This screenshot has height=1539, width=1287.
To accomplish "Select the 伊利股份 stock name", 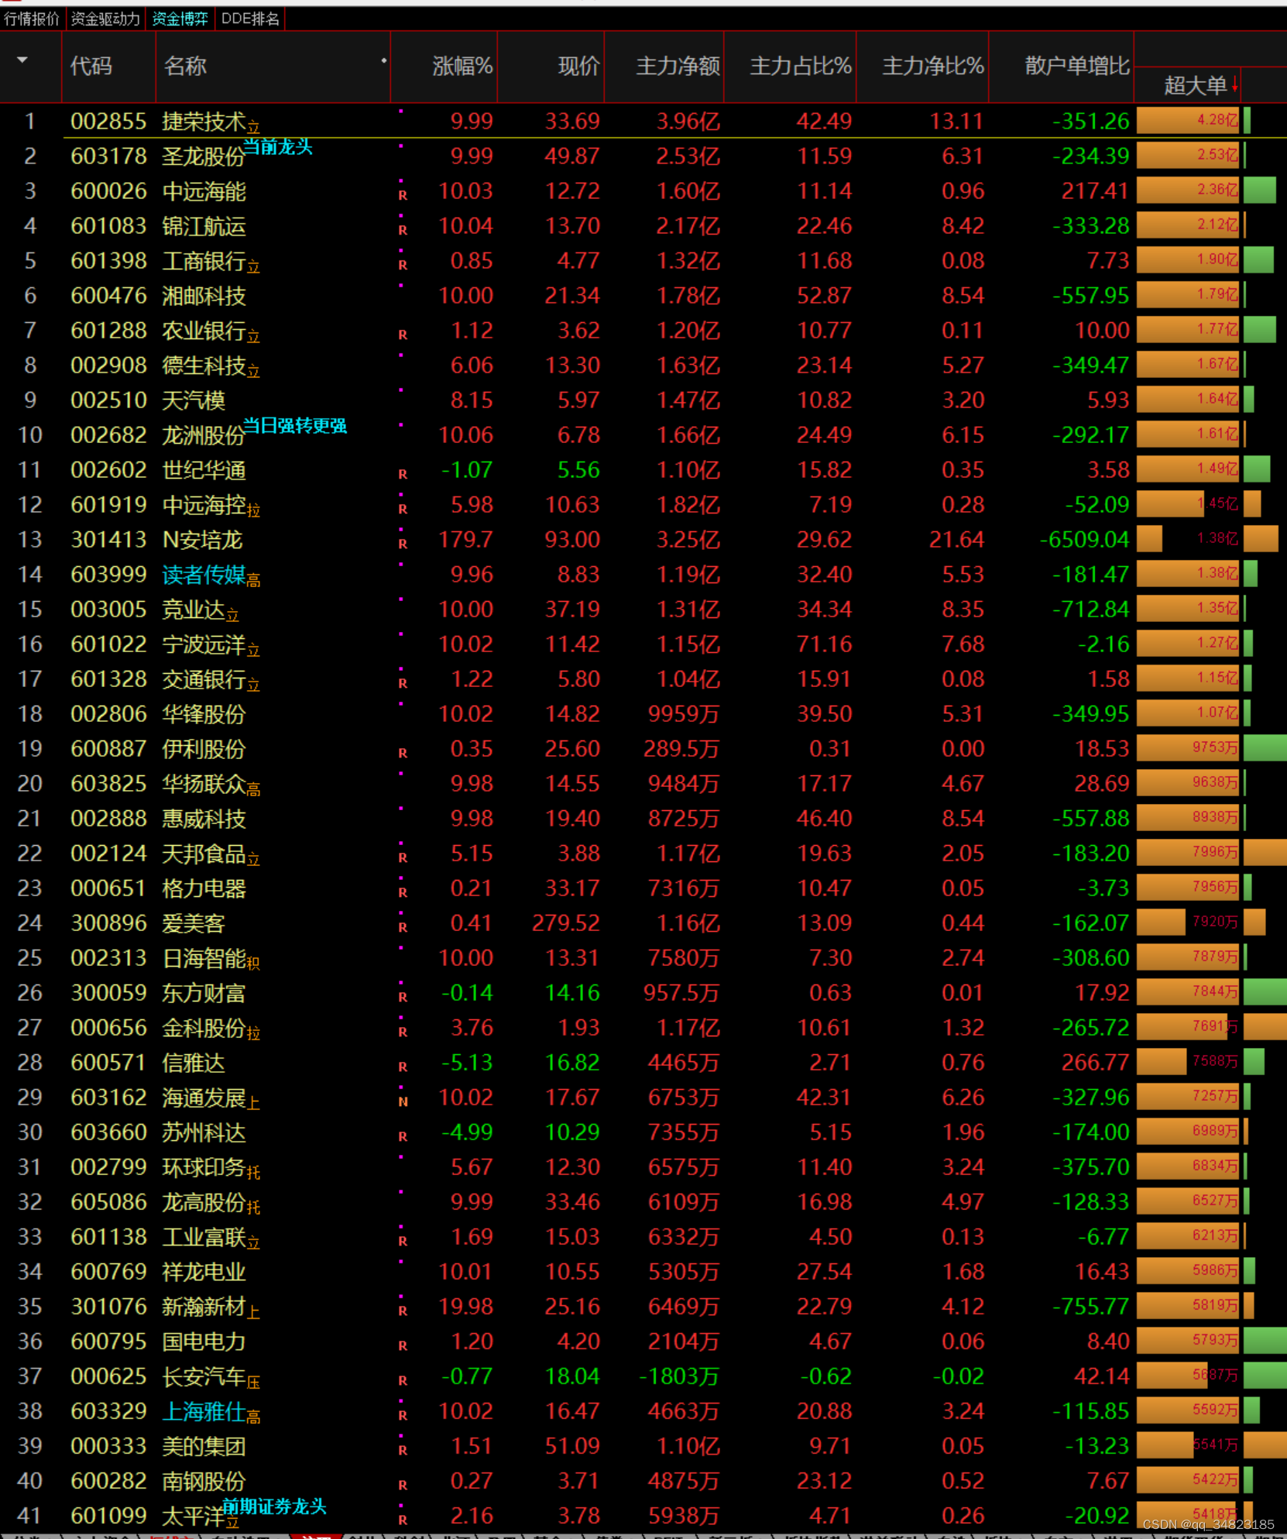I will tap(204, 749).
